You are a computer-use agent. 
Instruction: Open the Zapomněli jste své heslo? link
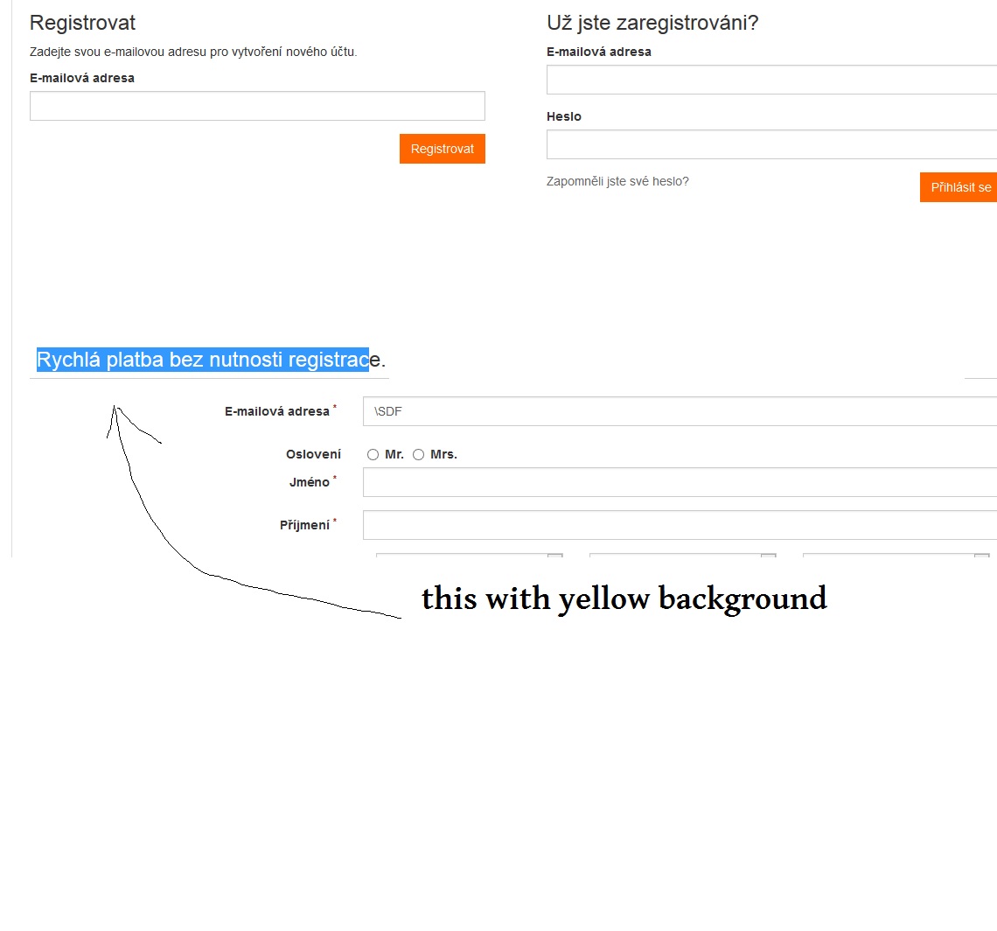tap(617, 181)
